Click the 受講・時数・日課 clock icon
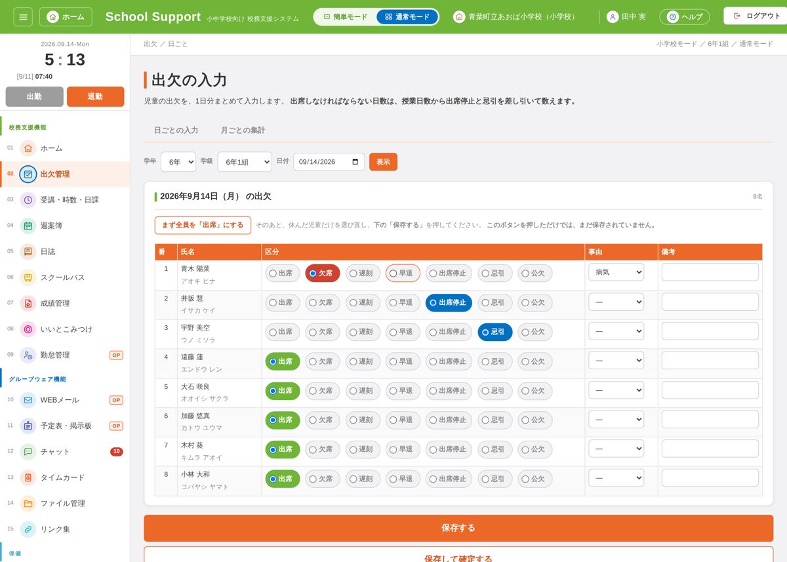 (x=28, y=200)
